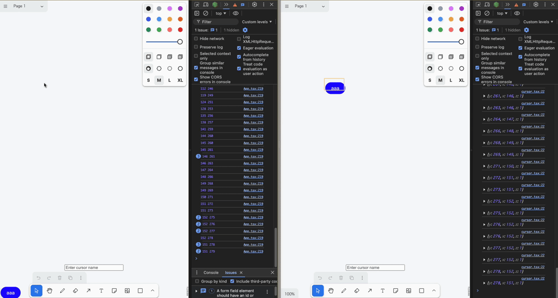
Task: Switch to Console tab in bottom drawer
Action: click(x=211, y=272)
